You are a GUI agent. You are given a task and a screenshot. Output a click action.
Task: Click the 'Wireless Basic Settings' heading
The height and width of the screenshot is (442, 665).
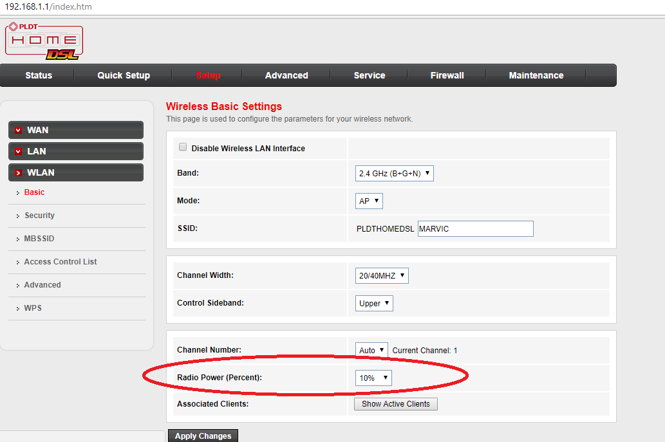click(x=224, y=106)
